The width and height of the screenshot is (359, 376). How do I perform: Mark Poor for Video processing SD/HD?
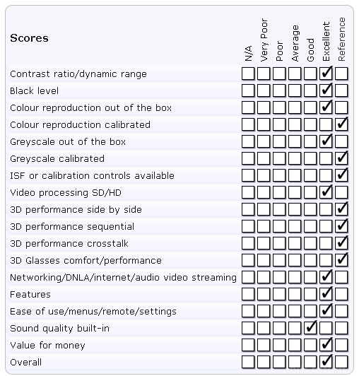(279, 192)
